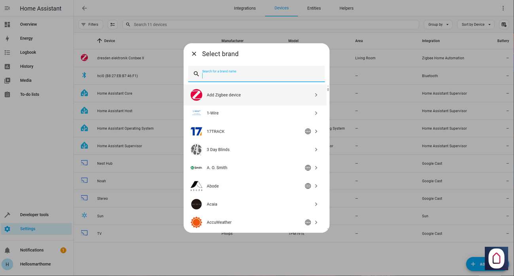Open the Sort by Device dropdown

tap(476, 25)
